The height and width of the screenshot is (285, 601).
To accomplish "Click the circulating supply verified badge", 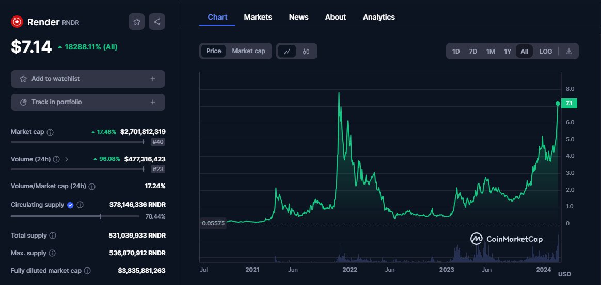I will (70, 205).
